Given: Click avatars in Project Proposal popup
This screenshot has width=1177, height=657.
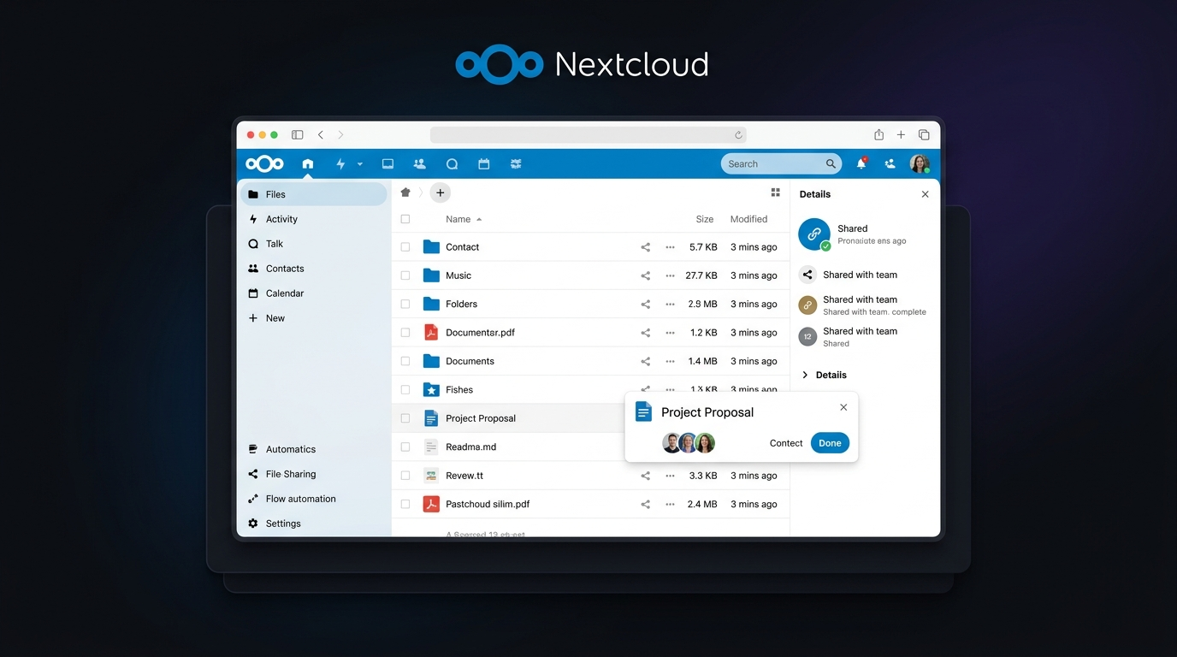Looking at the screenshot, I should click(689, 443).
